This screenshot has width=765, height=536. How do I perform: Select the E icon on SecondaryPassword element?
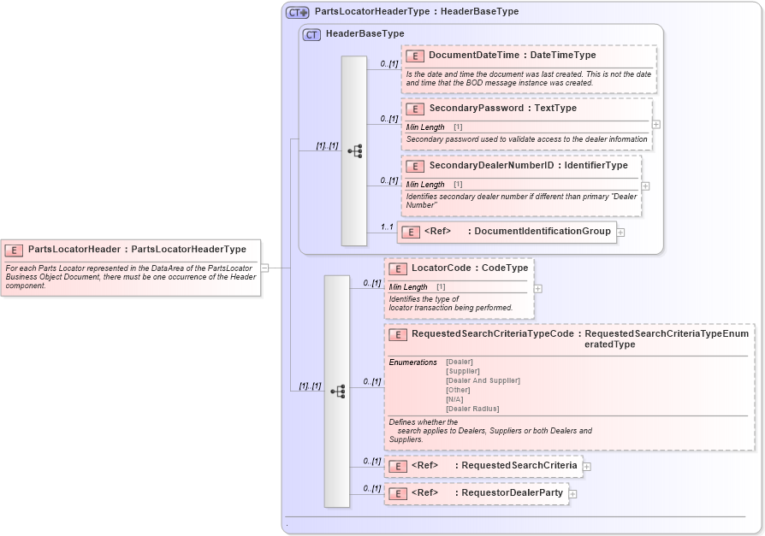click(x=413, y=109)
